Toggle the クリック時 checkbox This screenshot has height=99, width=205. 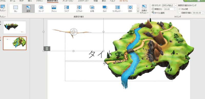[180, 9]
